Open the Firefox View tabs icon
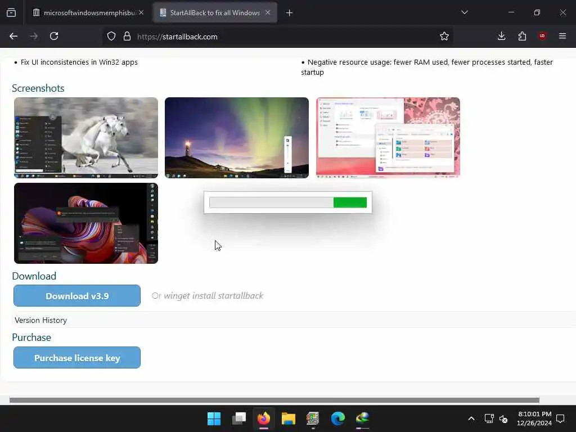The width and height of the screenshot is (576, 432). (x=11, y=13)
